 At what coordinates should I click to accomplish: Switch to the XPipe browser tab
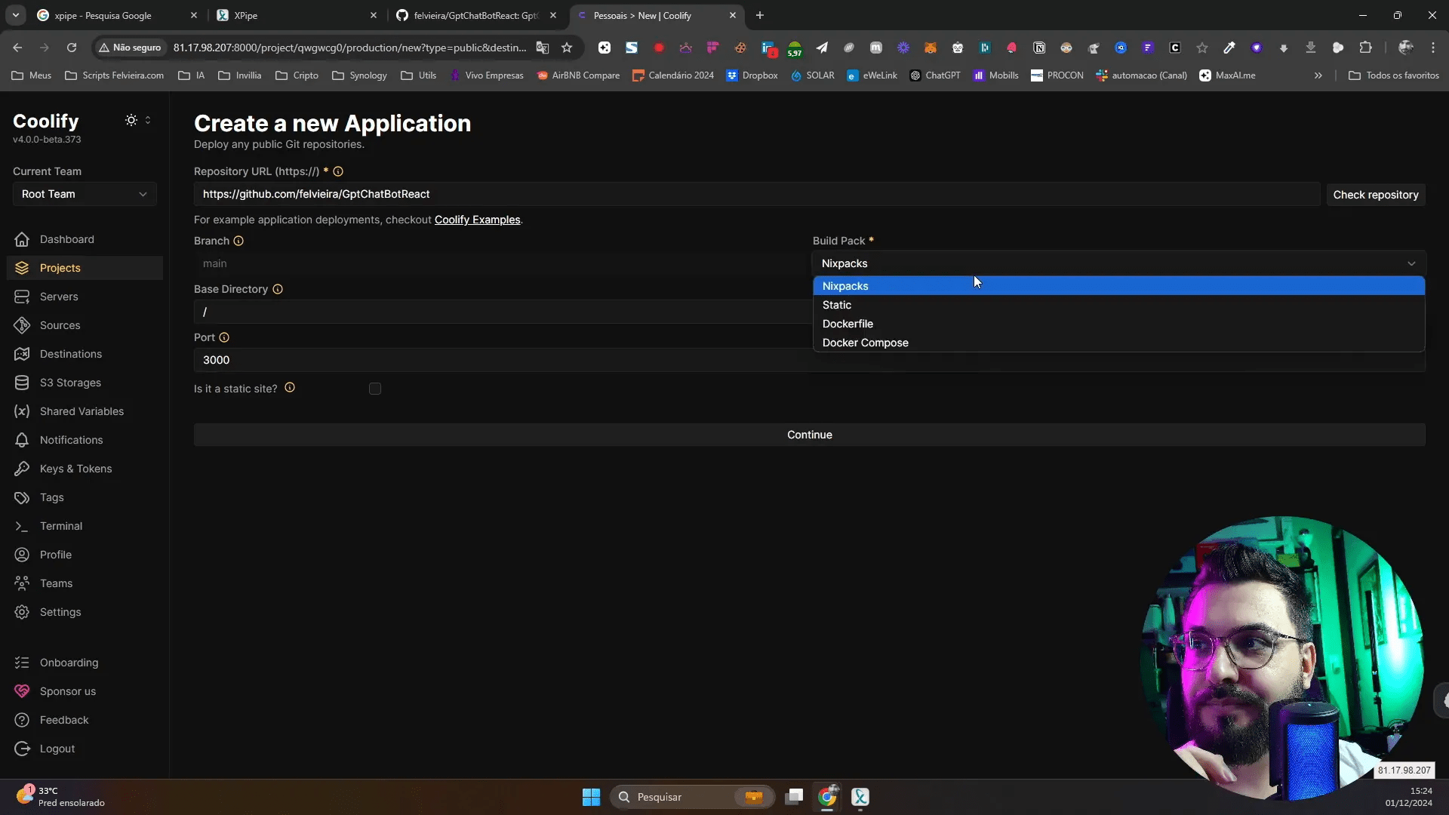point(297,15)
